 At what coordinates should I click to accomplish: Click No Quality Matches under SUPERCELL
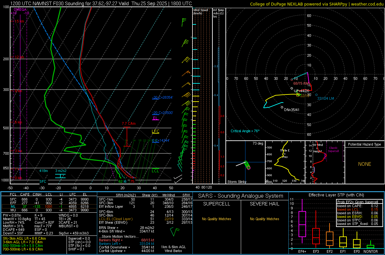217,219
